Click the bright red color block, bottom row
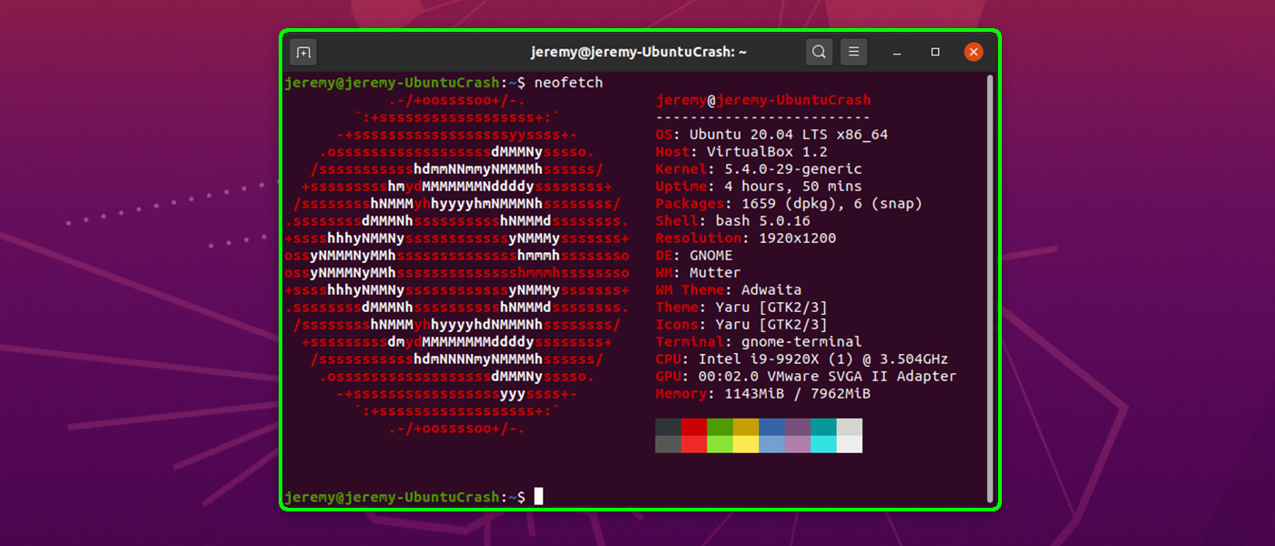Screen dimensions: 1275x546 coord(694,444)
